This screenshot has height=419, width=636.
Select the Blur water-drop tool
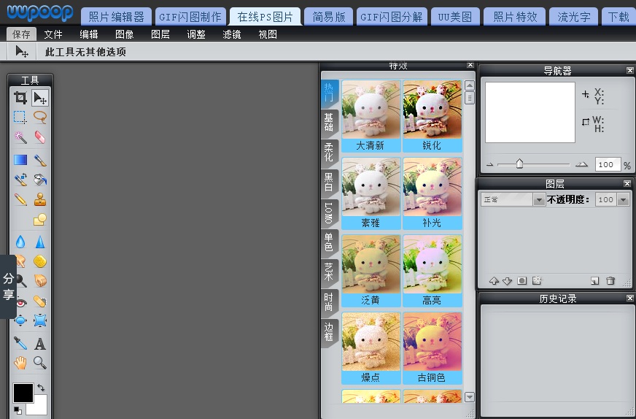click(20, 242)
